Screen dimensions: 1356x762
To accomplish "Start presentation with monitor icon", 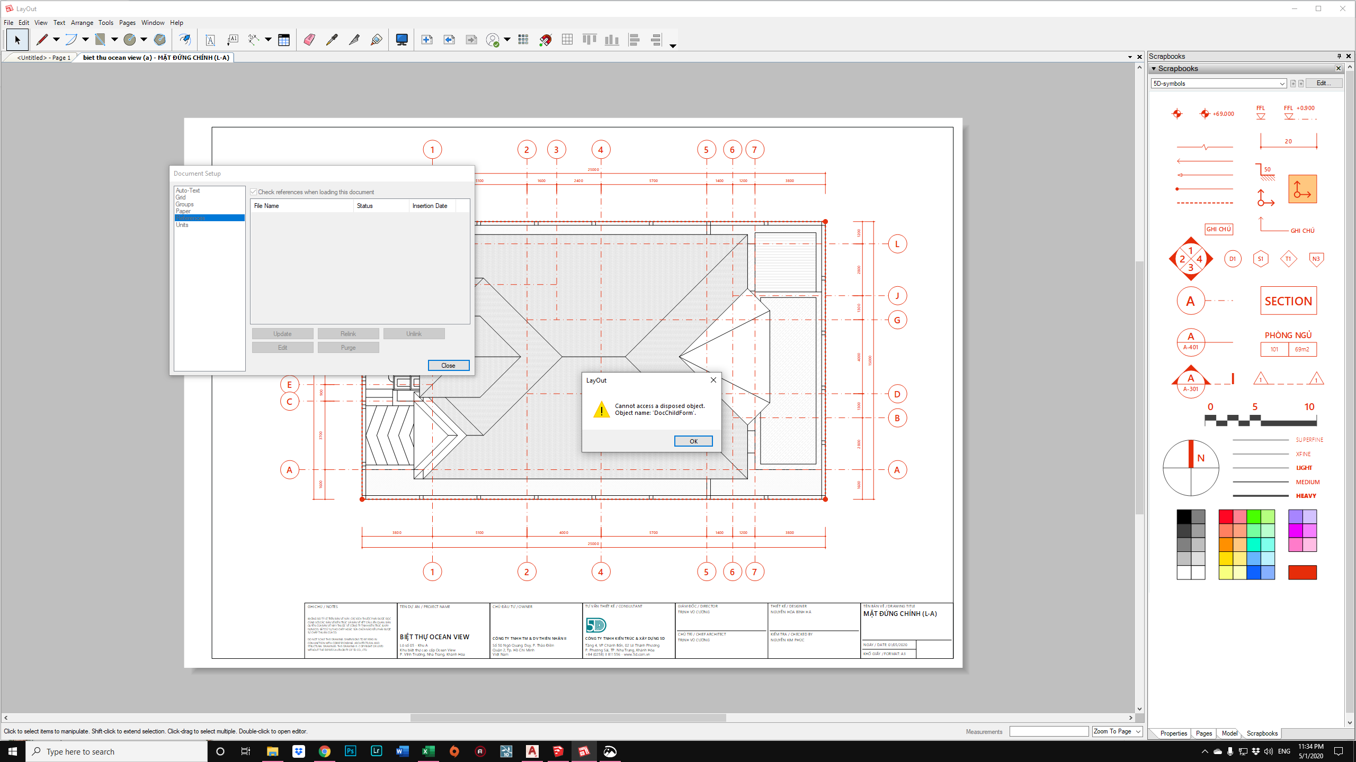I will 402,40.
